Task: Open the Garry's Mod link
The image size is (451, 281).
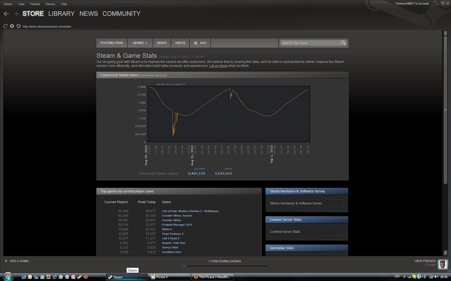Action: [x=170, y=247]
